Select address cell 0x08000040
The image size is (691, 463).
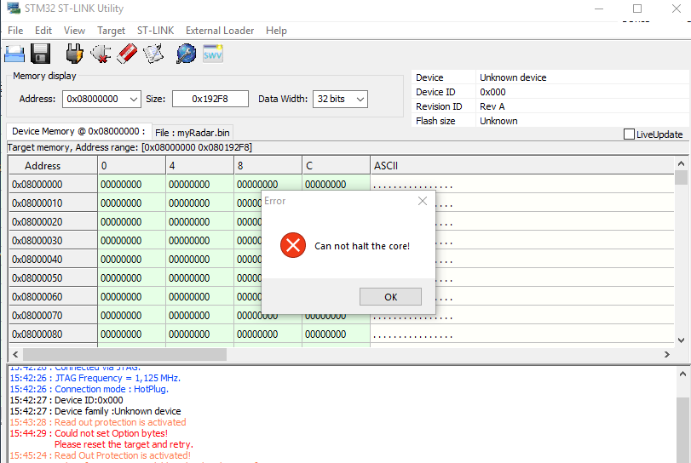click(53, 260)
